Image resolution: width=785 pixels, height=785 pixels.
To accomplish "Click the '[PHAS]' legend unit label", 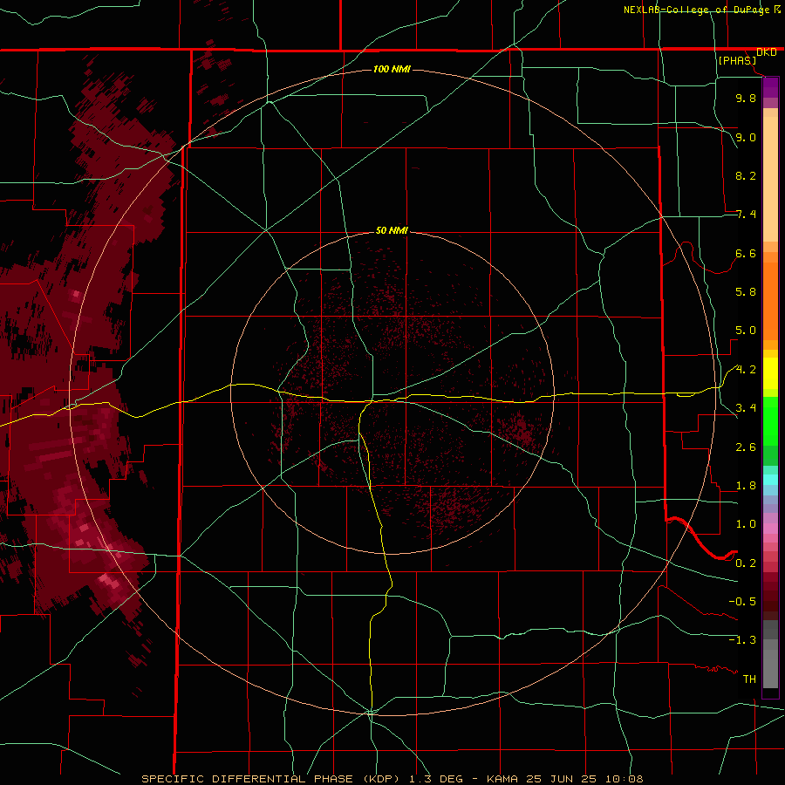I will tap(737, 60).
